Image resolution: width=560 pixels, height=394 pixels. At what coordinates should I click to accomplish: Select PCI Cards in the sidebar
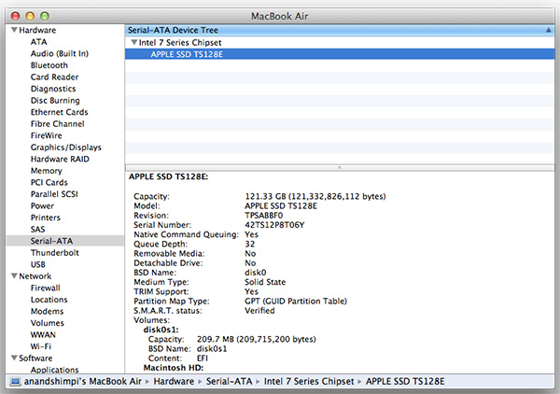pyautogui.click(x=49, y=183)
